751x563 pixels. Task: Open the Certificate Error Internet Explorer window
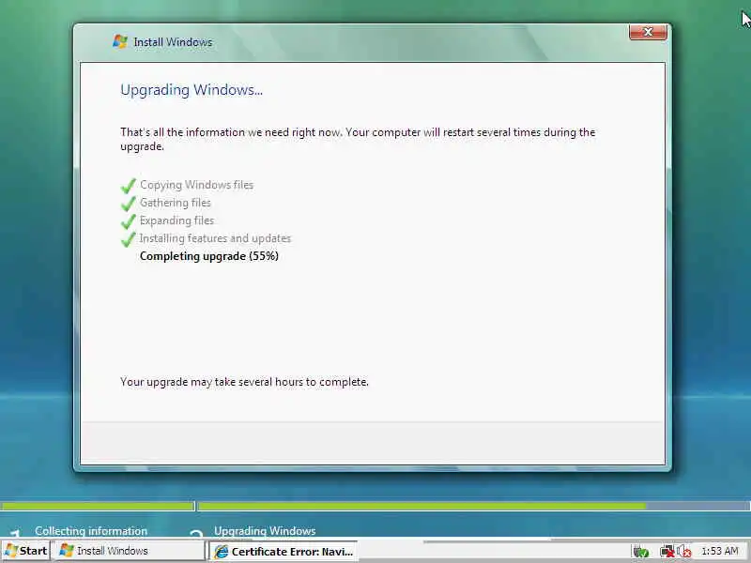[x=284, y=551]
